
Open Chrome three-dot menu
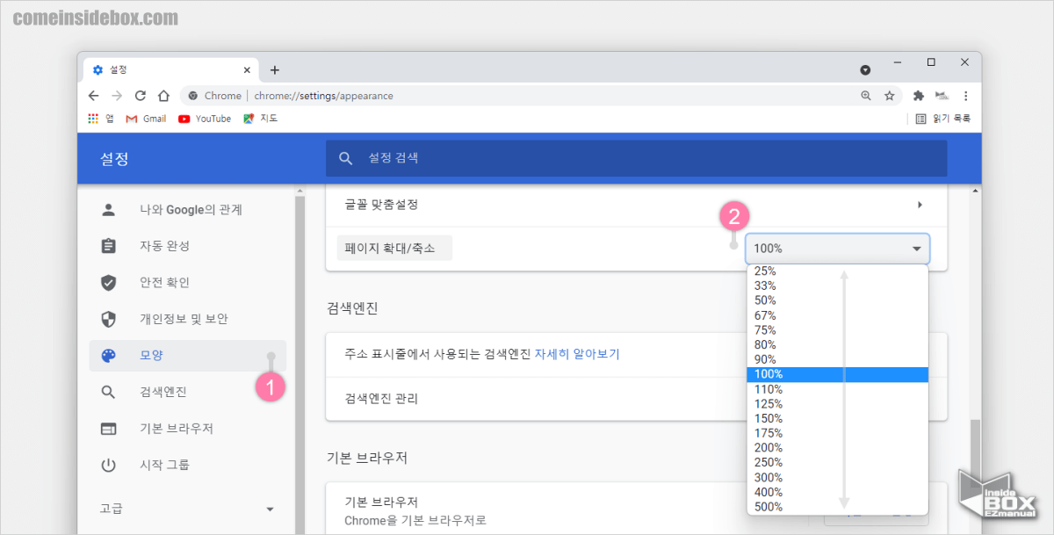[965, 96]
